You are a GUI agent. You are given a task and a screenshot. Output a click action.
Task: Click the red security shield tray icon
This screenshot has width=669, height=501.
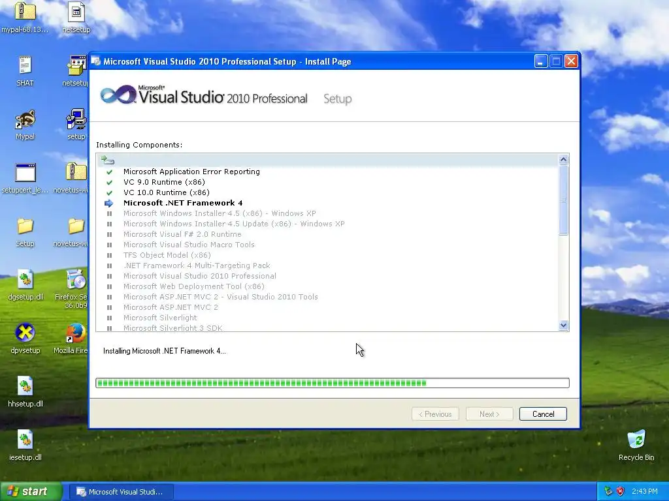620,491
